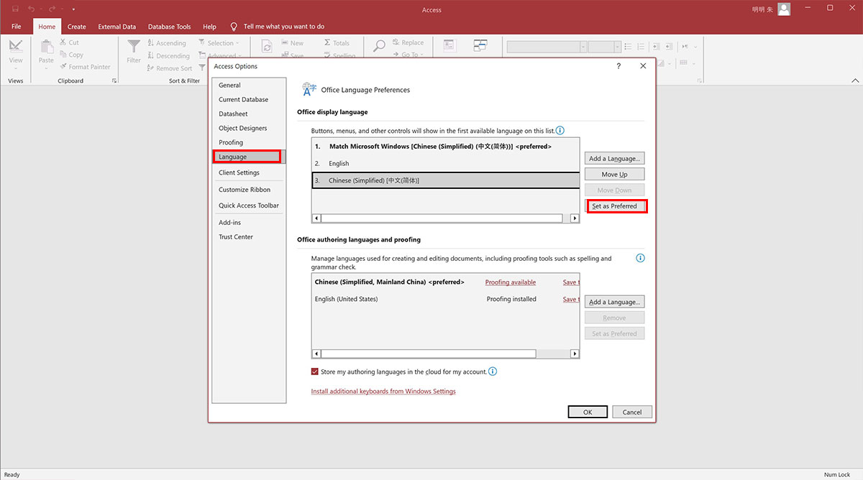The width and height of the screenshot is (863, 480).
Task: Click the Tell me lightbulb icon
Action: [234, 27]
